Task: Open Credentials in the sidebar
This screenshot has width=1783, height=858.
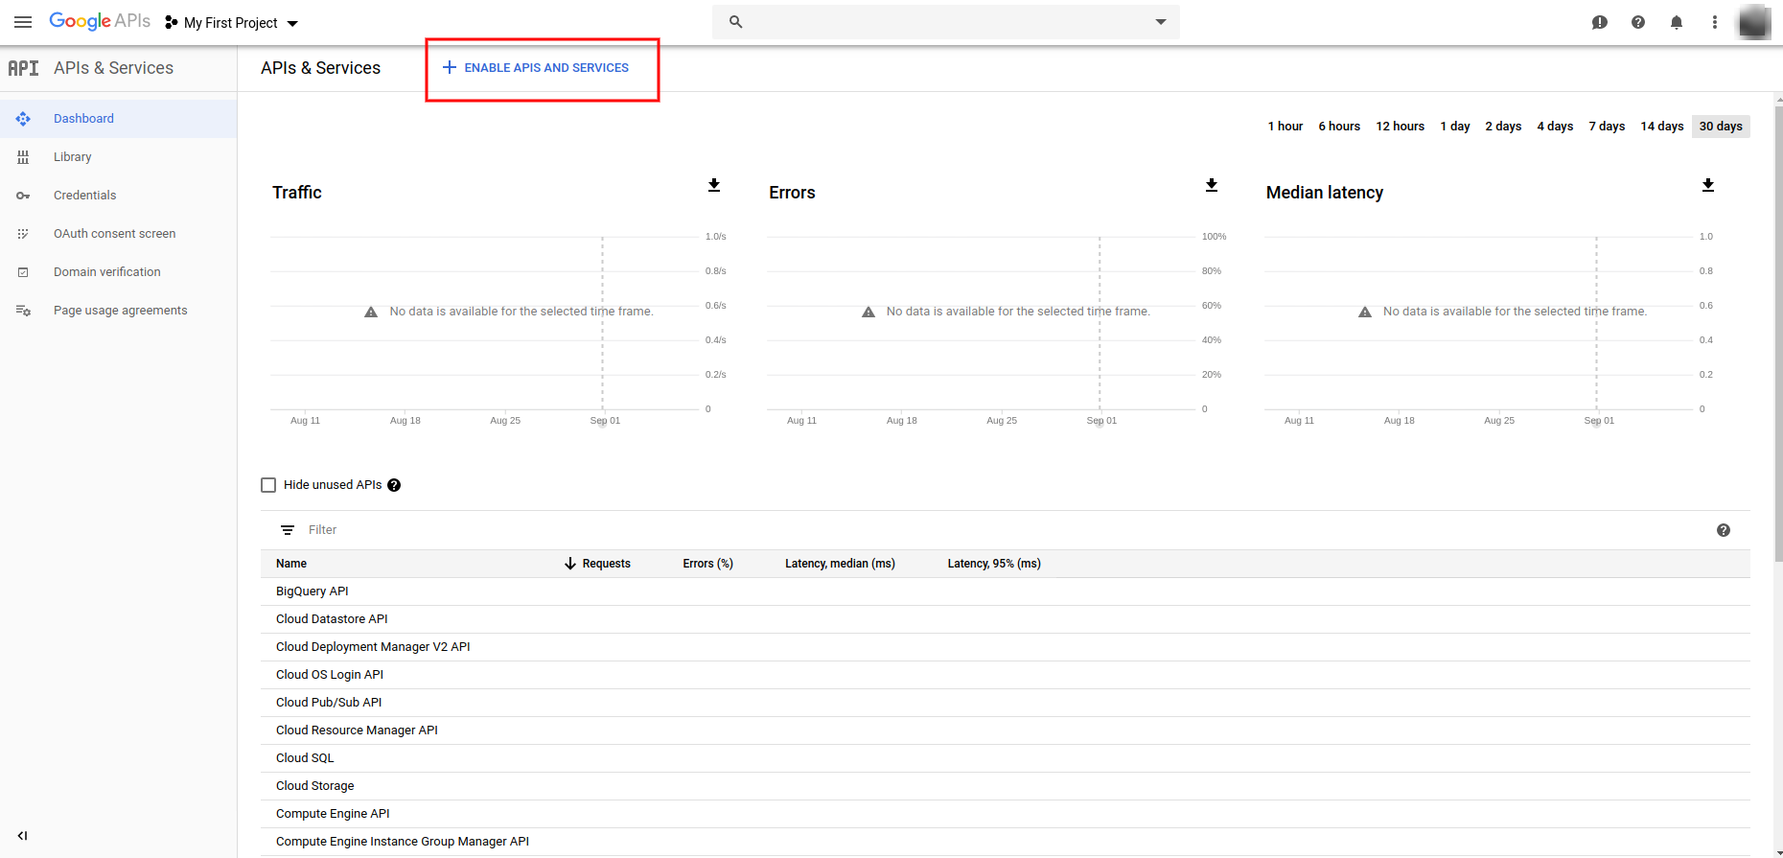Action: [x=118, y=196]
